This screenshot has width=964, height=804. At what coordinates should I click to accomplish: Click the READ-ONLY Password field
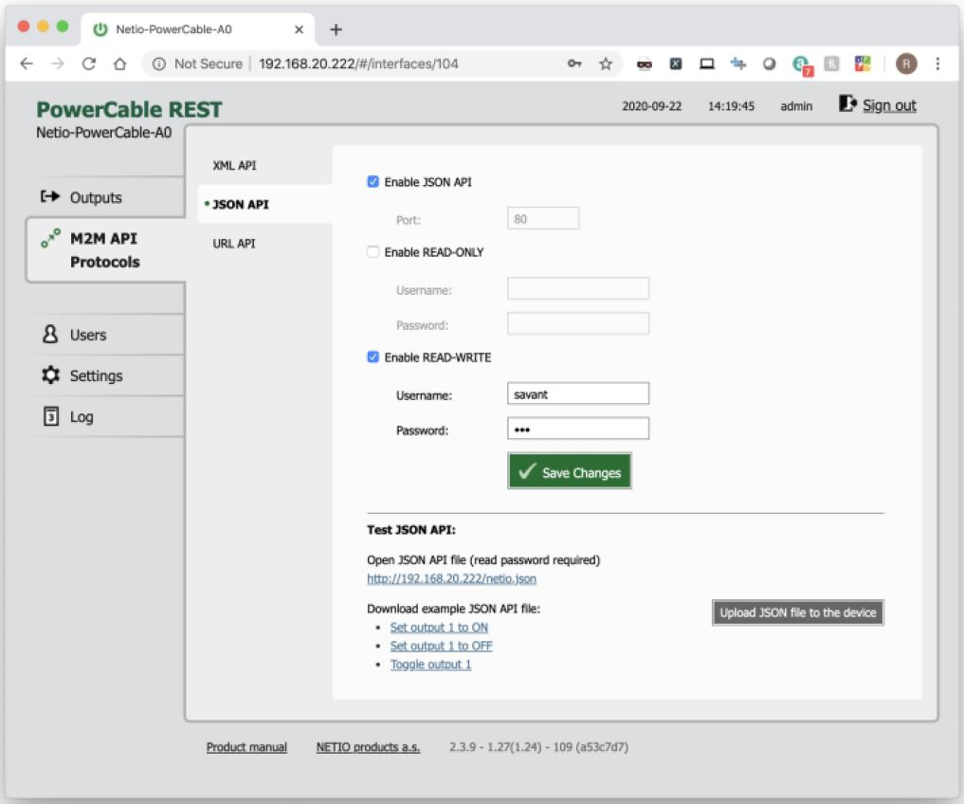(x=578, y=323)
